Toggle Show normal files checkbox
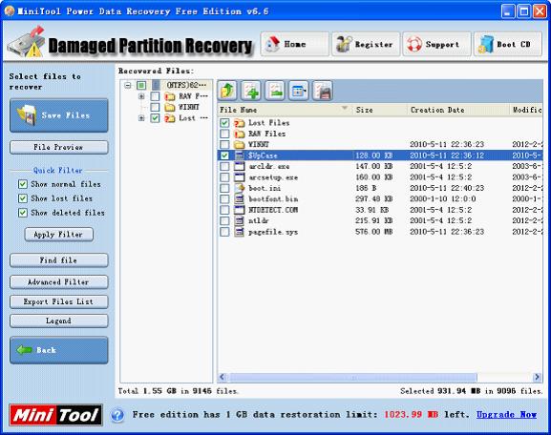The width and height of the screenshot is (551, 435). 23,184
